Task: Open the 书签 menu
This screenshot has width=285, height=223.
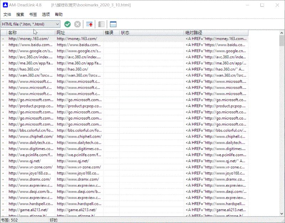Action: coord(33,15)
